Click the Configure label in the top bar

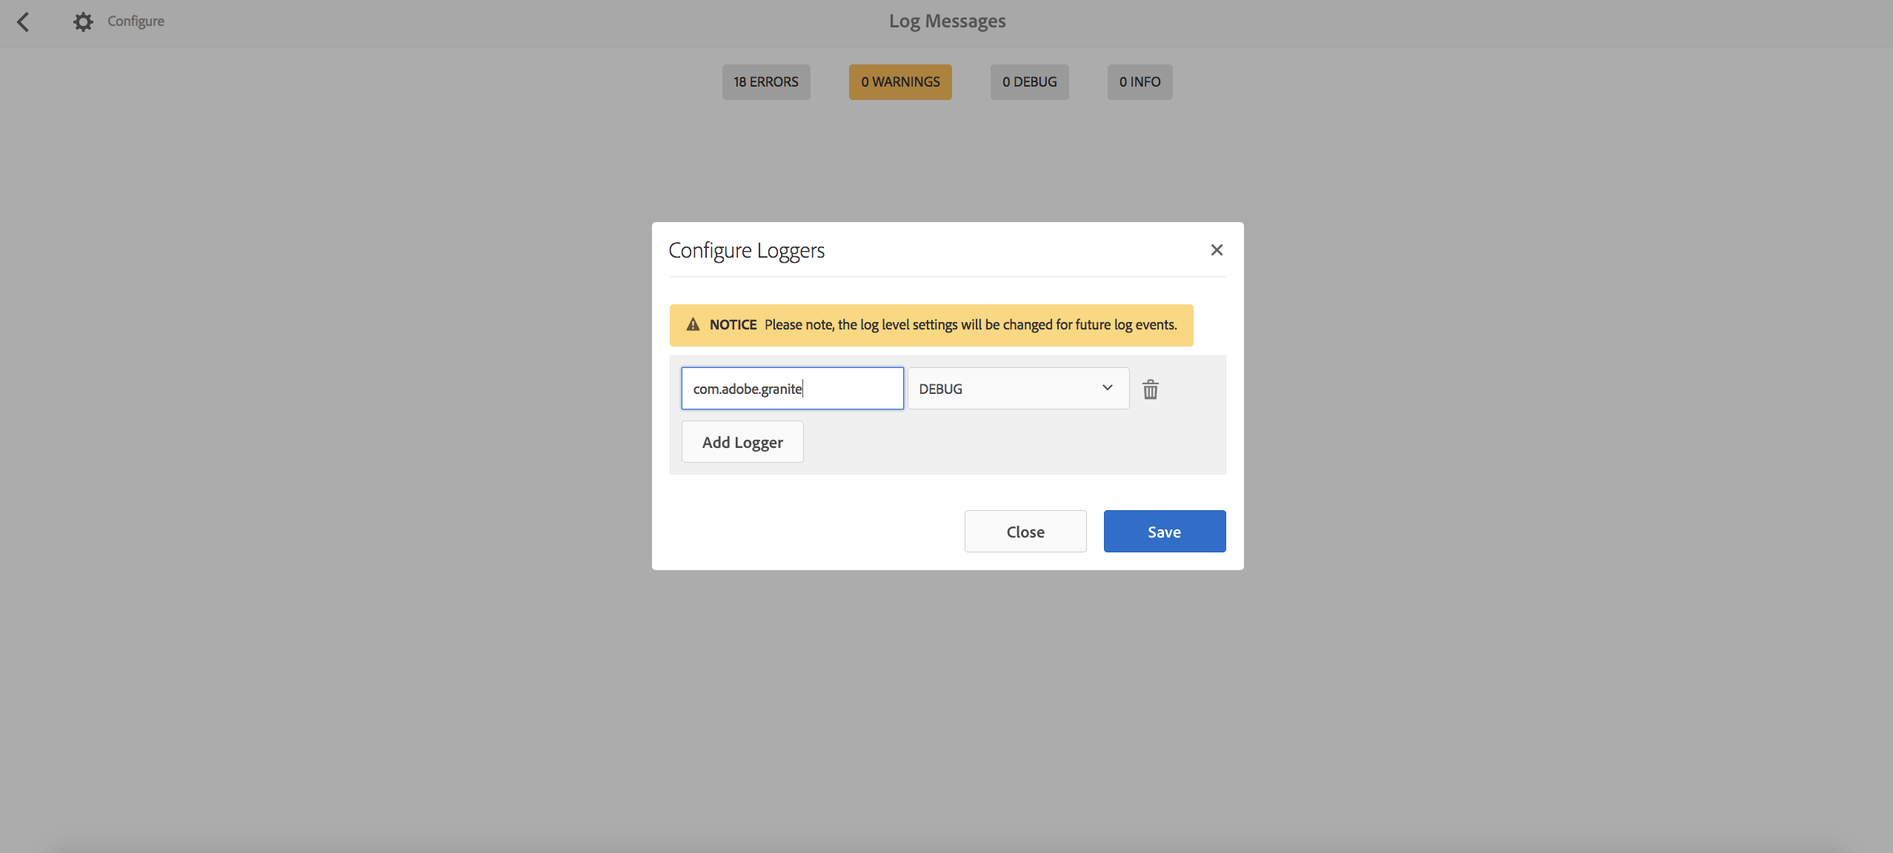click(x=136, y=21)
